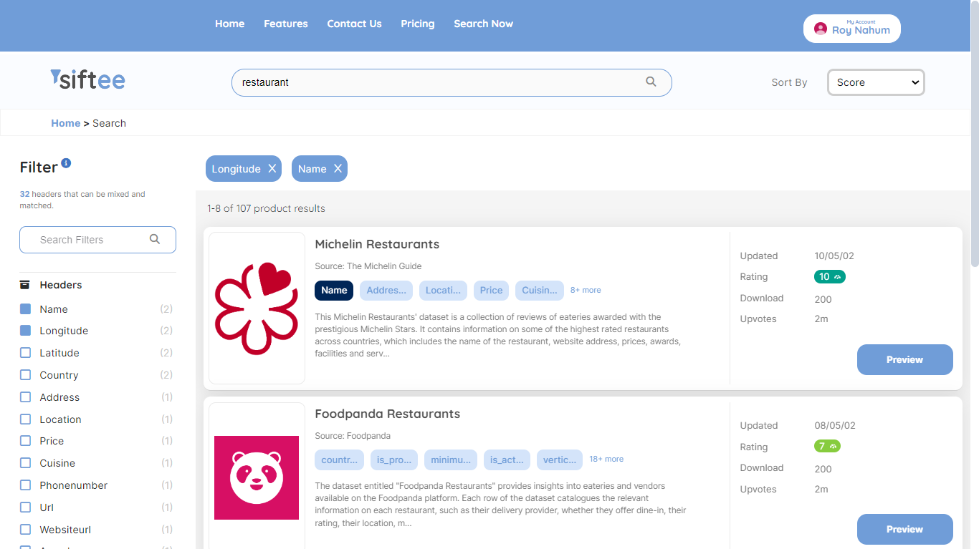Open the Foodpanda panda logo thumbnail
Image resolution: width=979 pixels, height=549 pixels.
pyautogui.click(x=257, y=477)
